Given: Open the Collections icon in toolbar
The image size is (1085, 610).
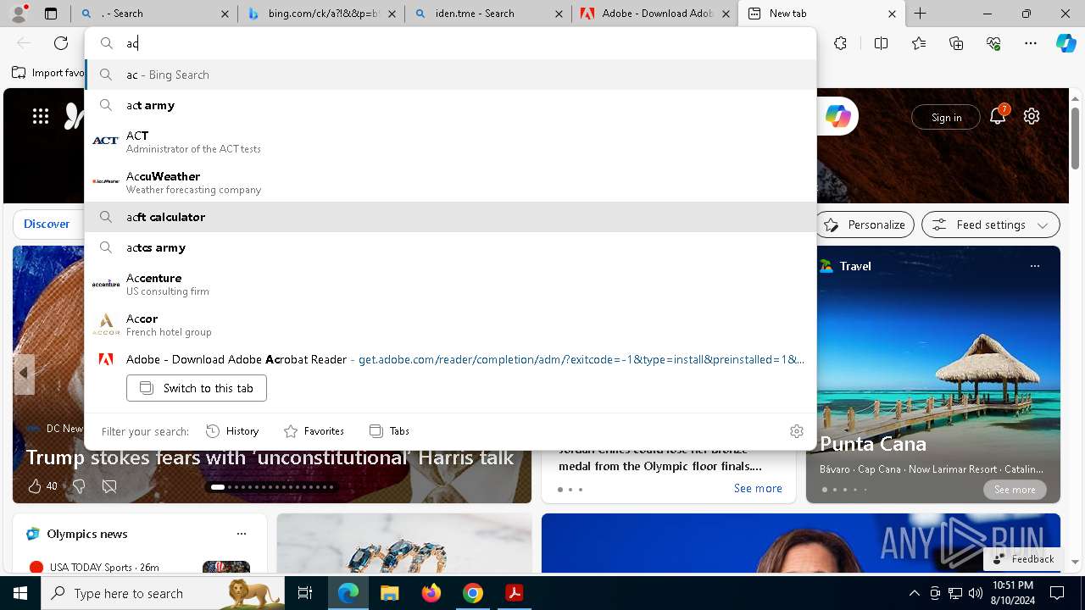Looking at the screenshot, I should click(956, 43).
